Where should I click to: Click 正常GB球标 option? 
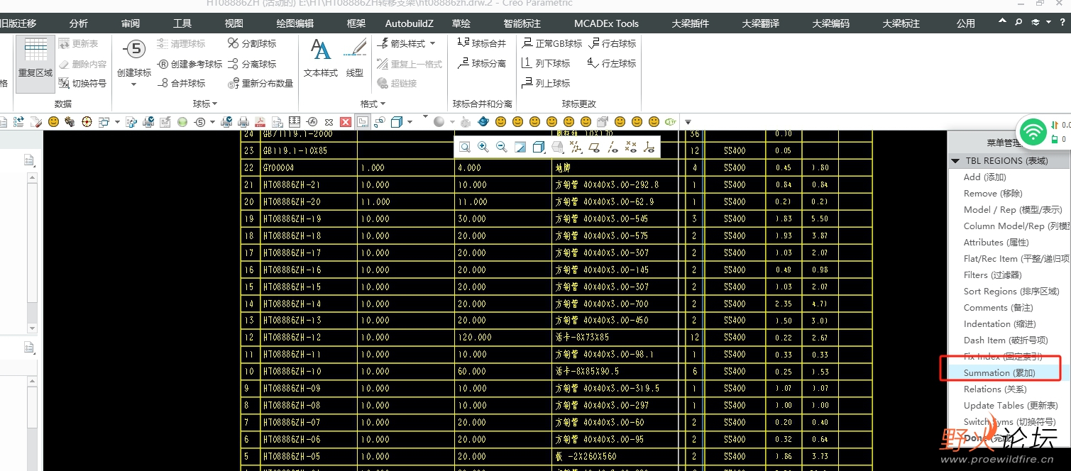pos(551,44)
